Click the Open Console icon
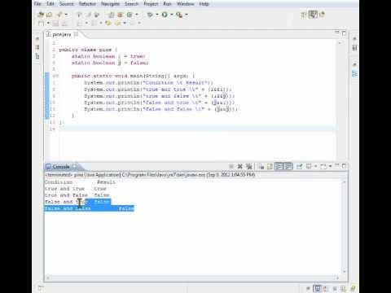The width and height of the screenshot is (391, 293). click(x=323, y=166)
